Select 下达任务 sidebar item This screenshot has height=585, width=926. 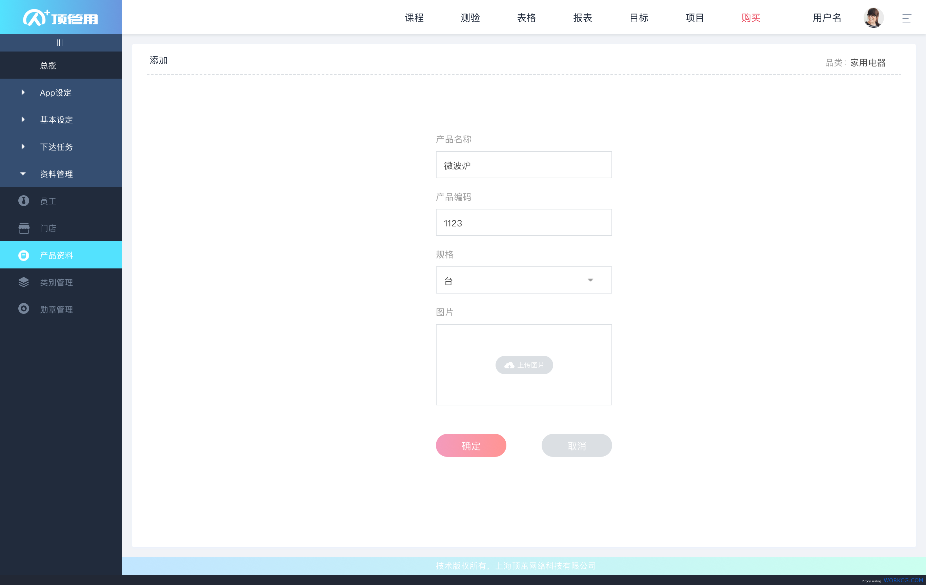[61, 146]
